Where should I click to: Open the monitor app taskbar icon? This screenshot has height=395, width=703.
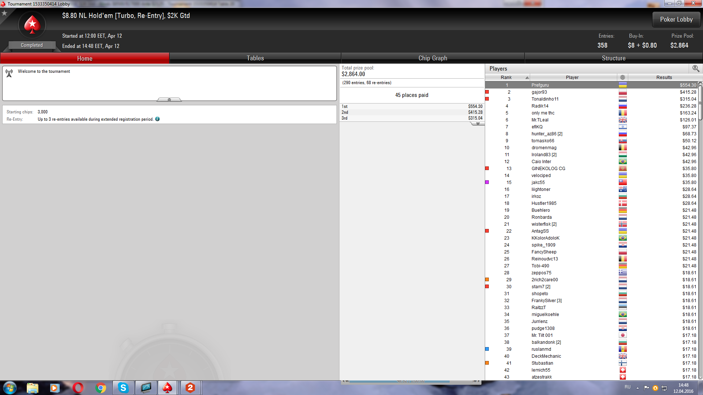(146, 388)
